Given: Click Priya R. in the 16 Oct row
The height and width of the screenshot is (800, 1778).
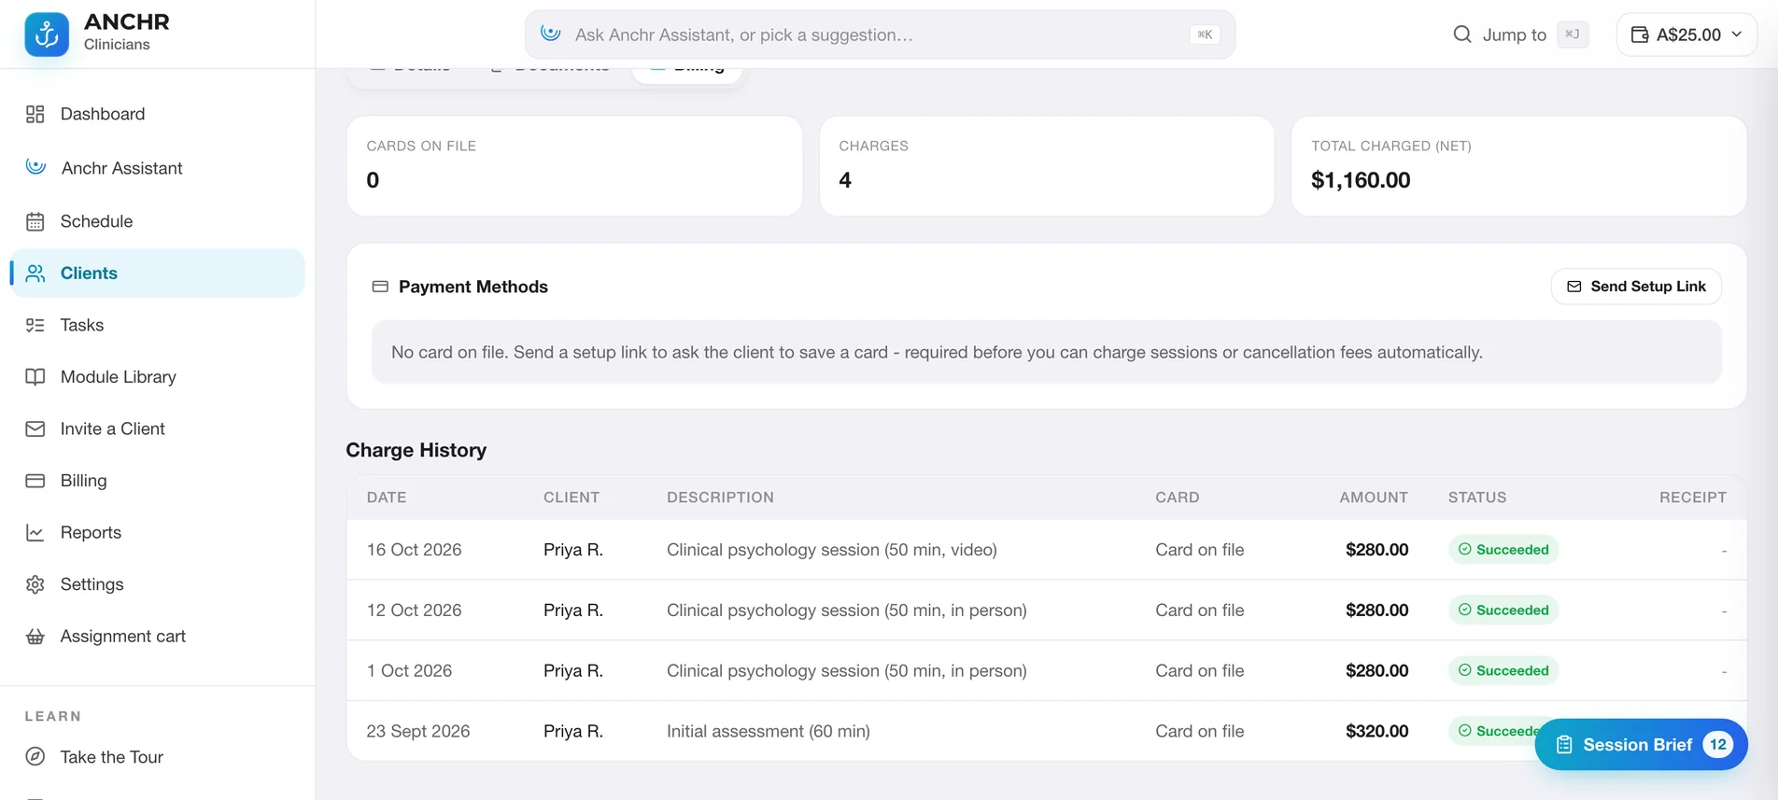Looking at the screenshot, I should [x=573, y=550].
